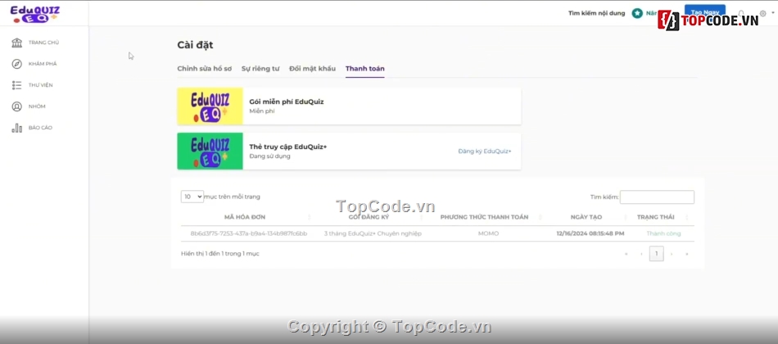Screen dimensions: 778x344
Task: Click the green star badge icon
Action: pyautogui.click(x=637, y=13)
